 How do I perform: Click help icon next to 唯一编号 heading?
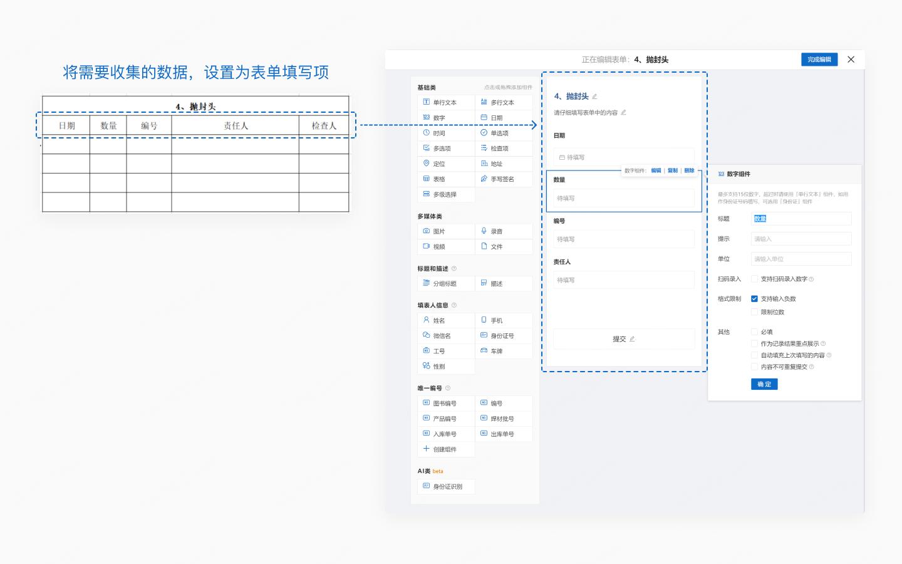(447, 388)
